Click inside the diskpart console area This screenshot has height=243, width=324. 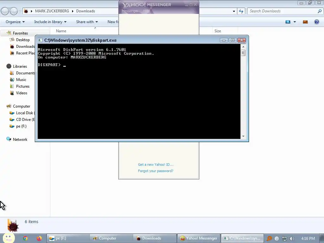click(x=139, y=91)
